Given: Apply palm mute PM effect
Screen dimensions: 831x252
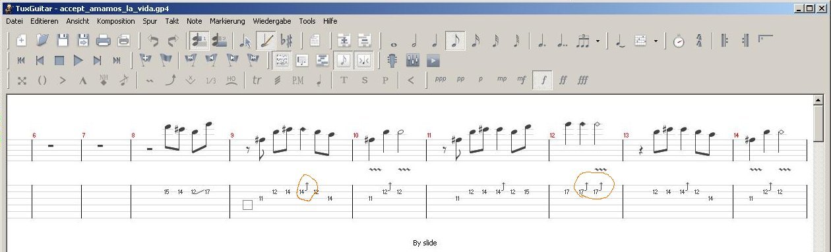Looking at the screenshot, I should (x=298, y=80).
